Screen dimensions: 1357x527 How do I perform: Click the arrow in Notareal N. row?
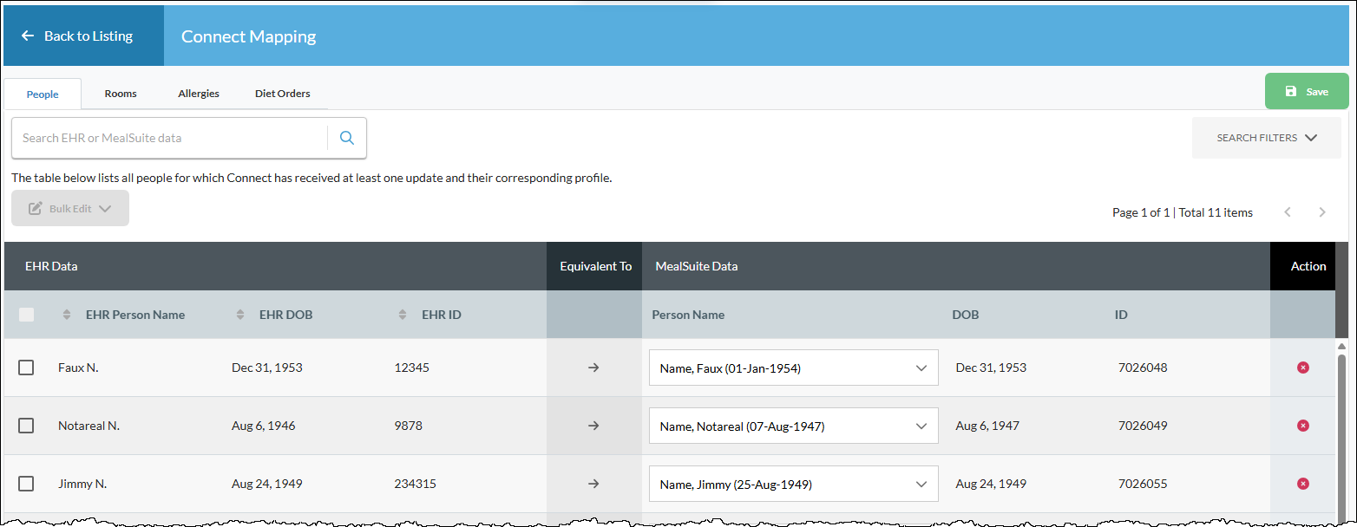point(593,426)
